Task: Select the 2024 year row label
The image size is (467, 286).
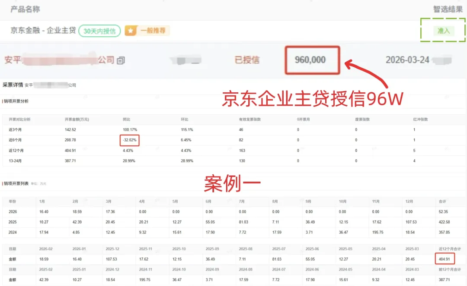Action: [x=13, y=232]
